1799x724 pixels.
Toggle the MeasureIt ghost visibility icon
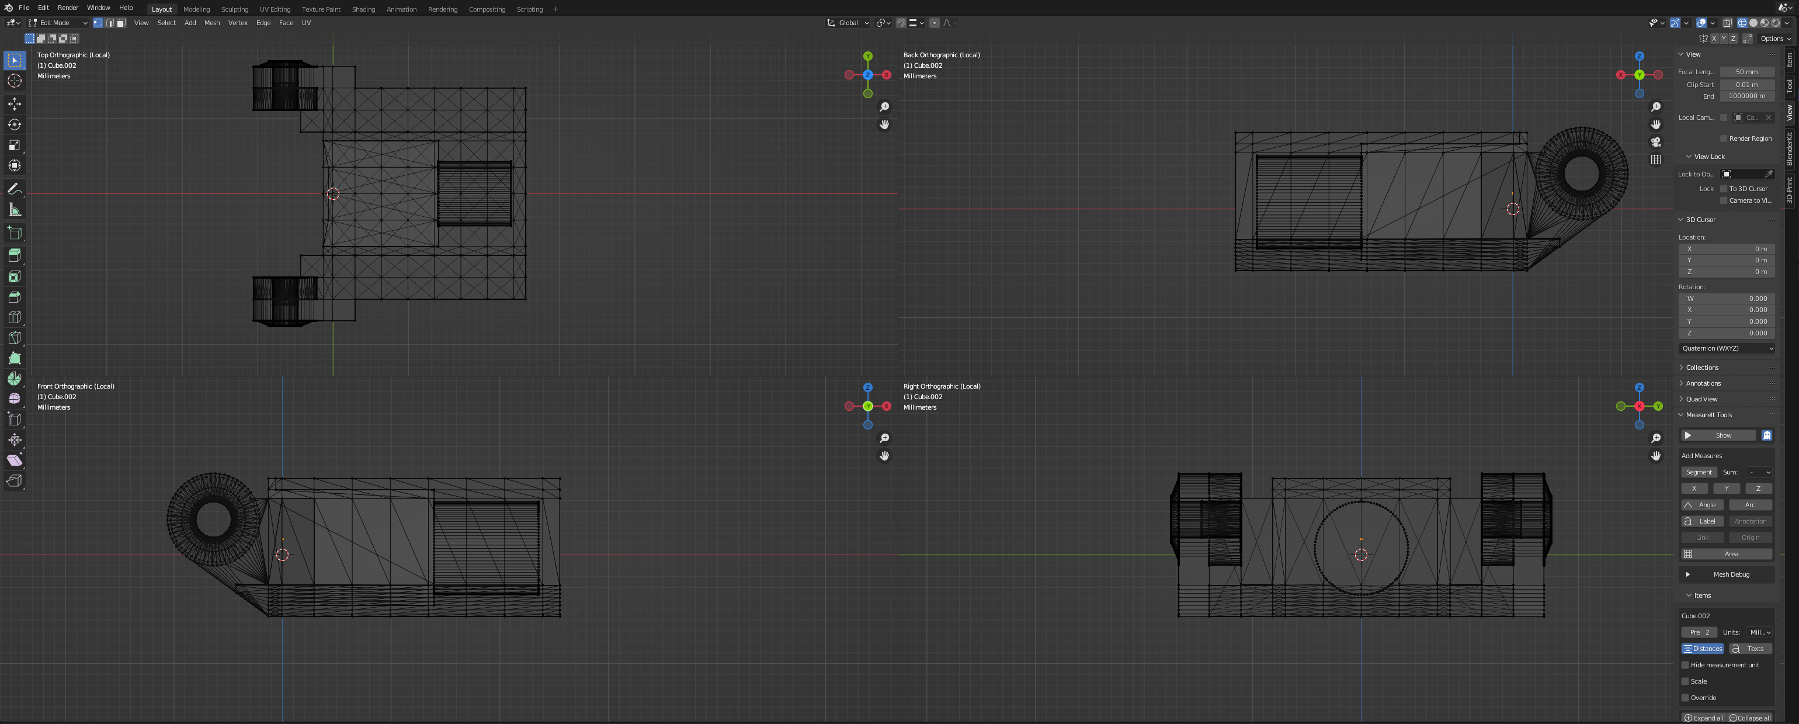(x=1766, y=435)
